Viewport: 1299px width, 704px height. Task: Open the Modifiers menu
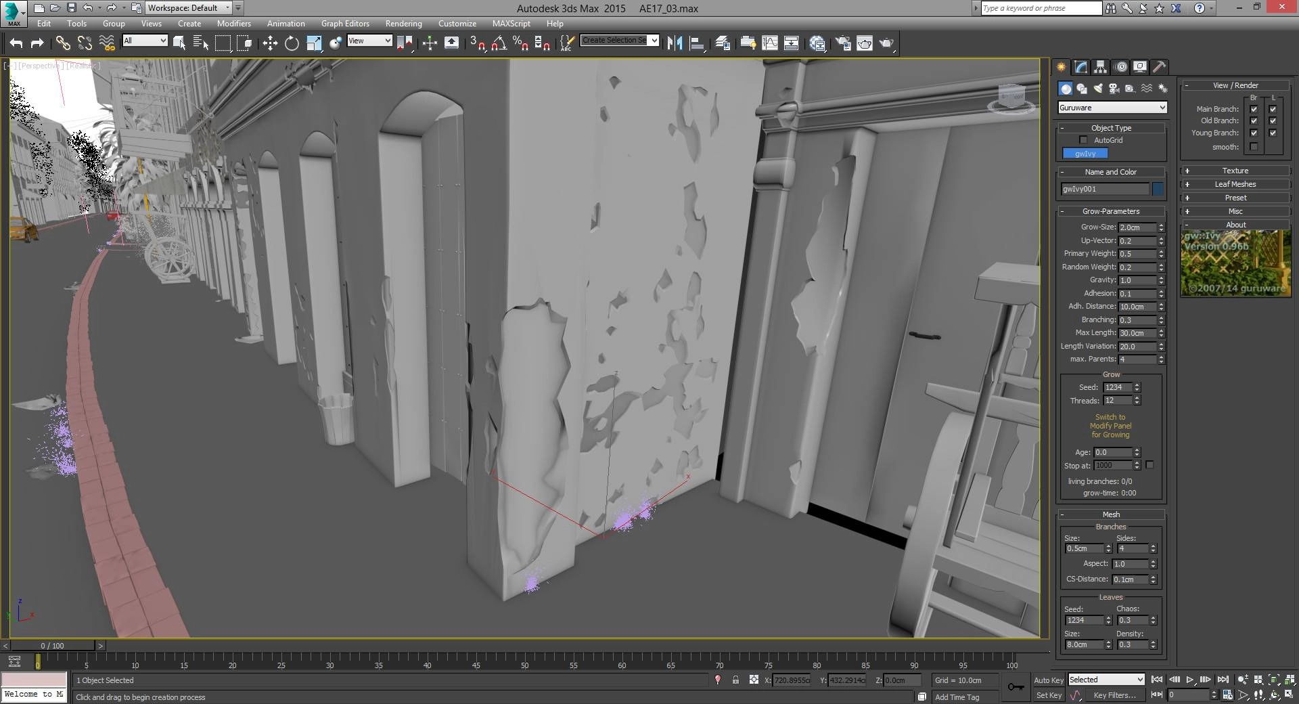(x=234, y=24)
